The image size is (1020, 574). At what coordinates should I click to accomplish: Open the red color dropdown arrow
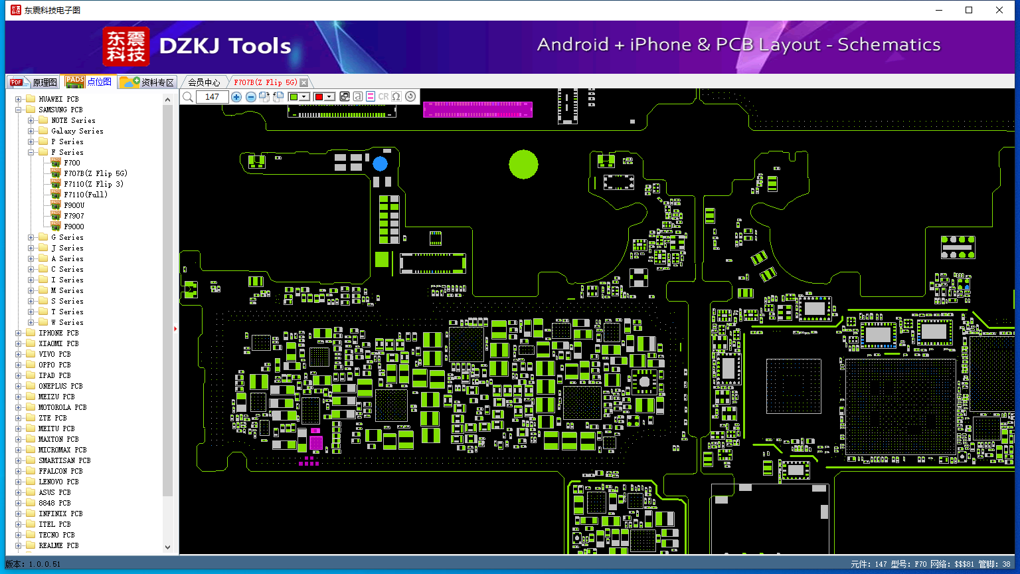pos(329,97)
